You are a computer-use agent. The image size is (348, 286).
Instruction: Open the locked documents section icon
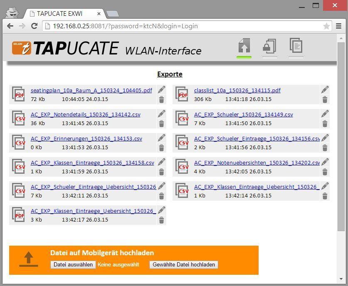coord(269,46)
